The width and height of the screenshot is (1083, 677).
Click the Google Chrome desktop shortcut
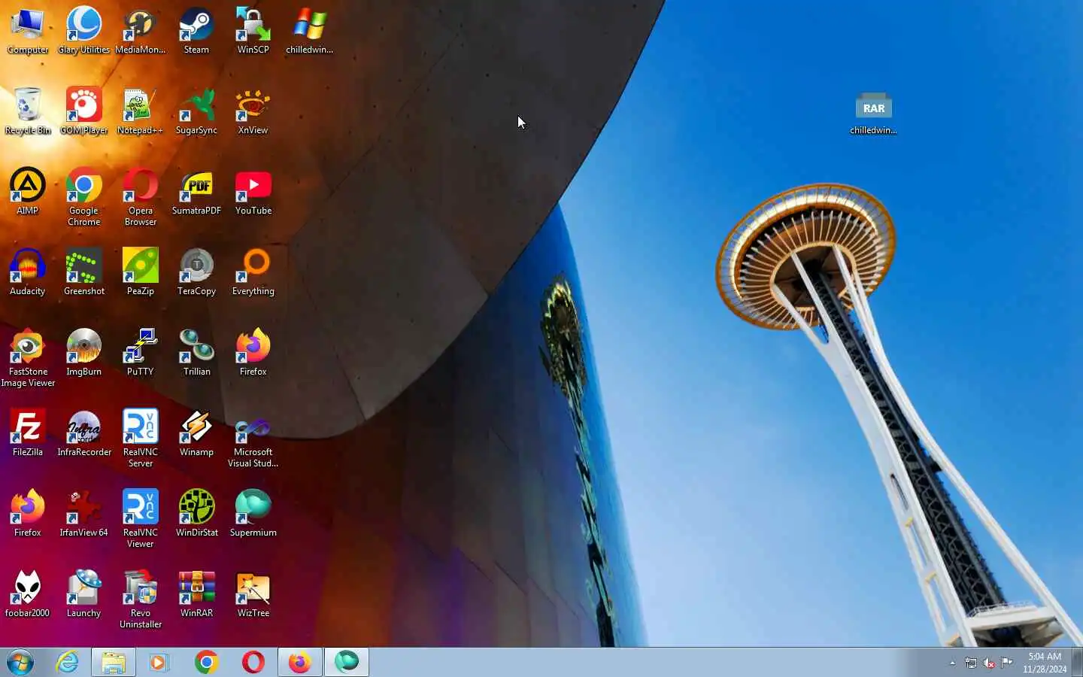tap(84, 196)
